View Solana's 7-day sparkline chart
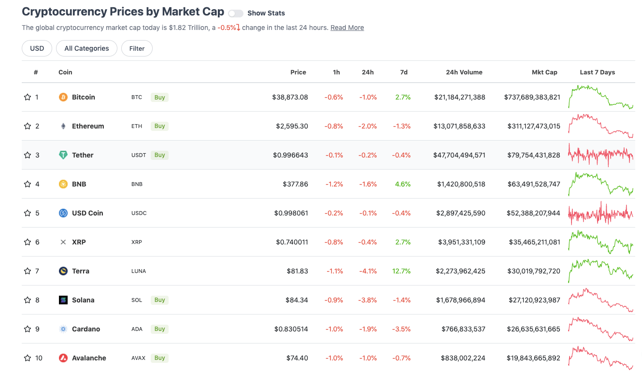The image size is (642, 372). point(601,300)
